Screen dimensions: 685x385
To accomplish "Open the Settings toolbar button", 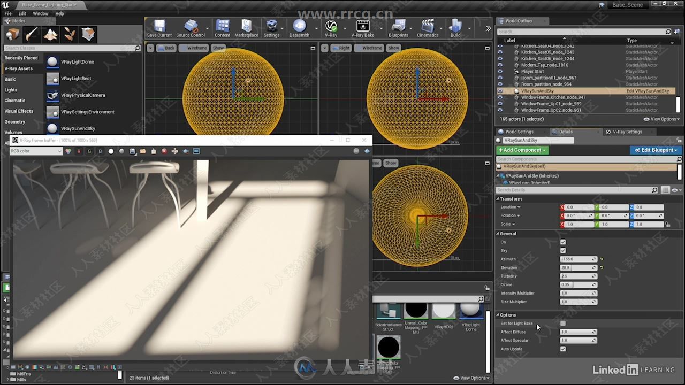I will coord(271,29).
